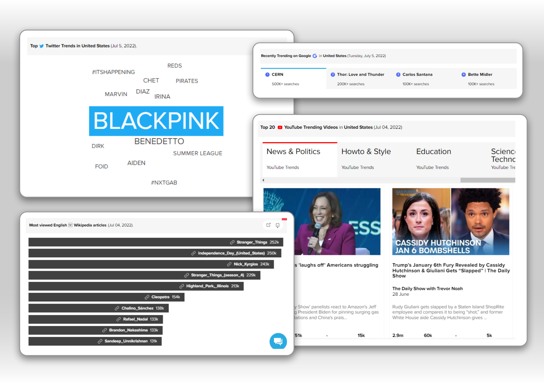Open the Nick_Kyrgios Wikipedia article bar
The height and width of the screenshot is (384, 544).
pos(151,264)
